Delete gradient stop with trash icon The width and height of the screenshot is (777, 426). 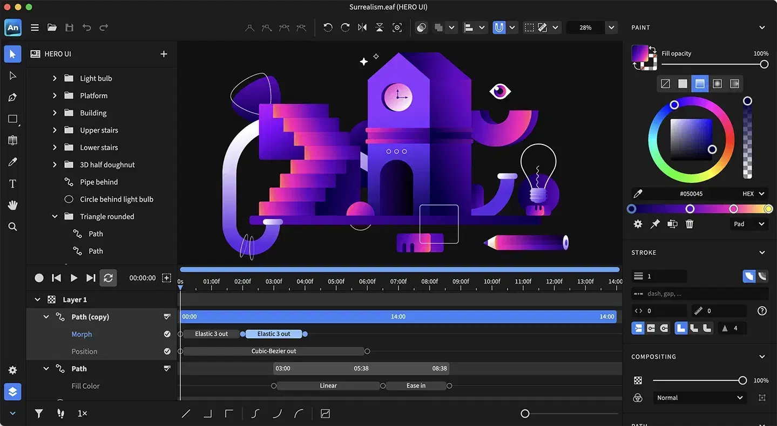click(690, 224)
